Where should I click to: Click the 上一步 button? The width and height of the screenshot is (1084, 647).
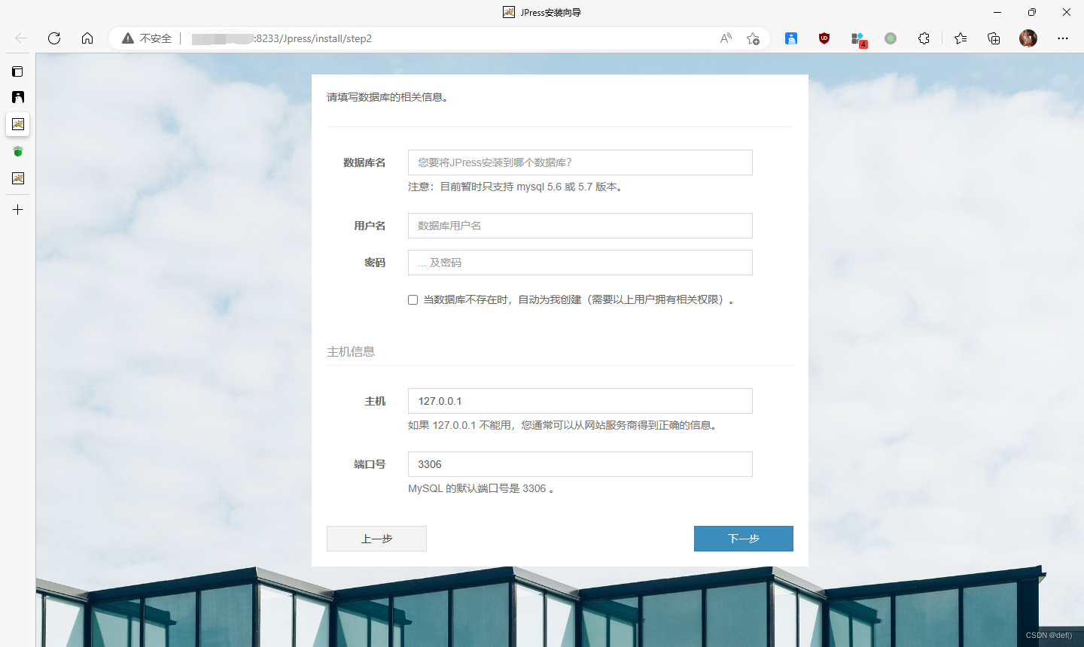[x=376, y=539]
